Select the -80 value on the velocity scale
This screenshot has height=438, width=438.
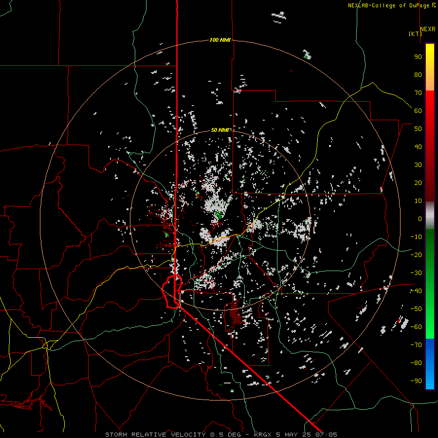point(416,363)
